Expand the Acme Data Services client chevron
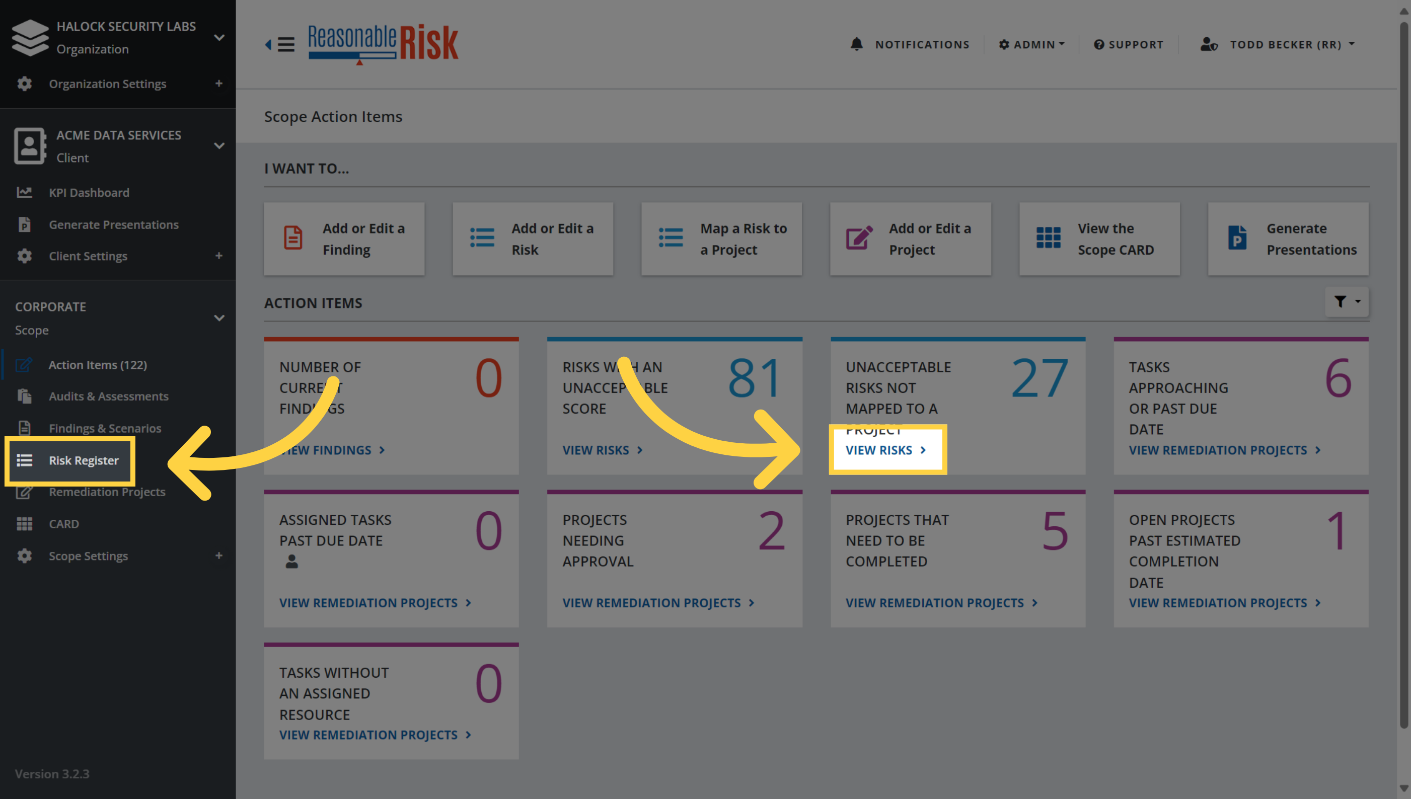The width and height of the screenshot is (1411, 799). 219,145
